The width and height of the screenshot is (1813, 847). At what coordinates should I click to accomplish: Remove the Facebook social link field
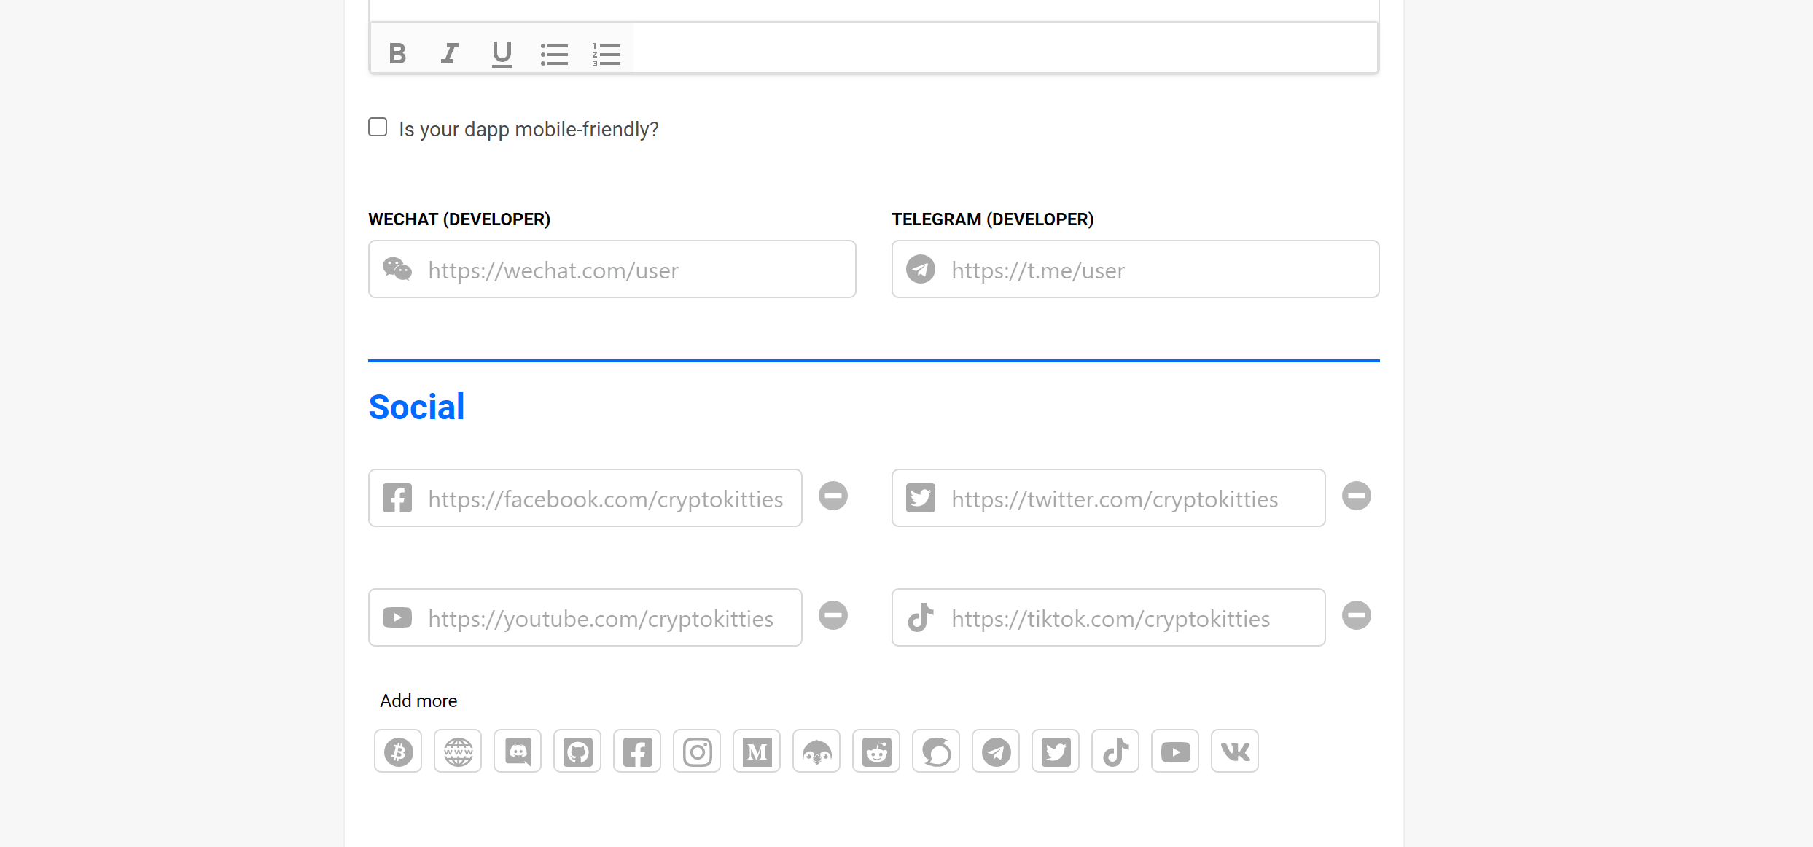point(833,496)
